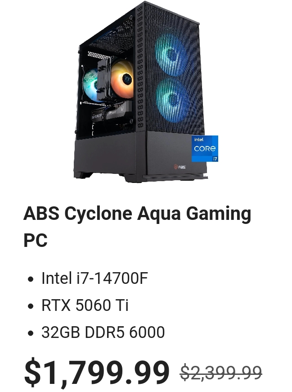The width and height of the screenshot is (292, 392).
Task: Click the bullet point before Intel i7-14700F
Action: coord(31,279)
